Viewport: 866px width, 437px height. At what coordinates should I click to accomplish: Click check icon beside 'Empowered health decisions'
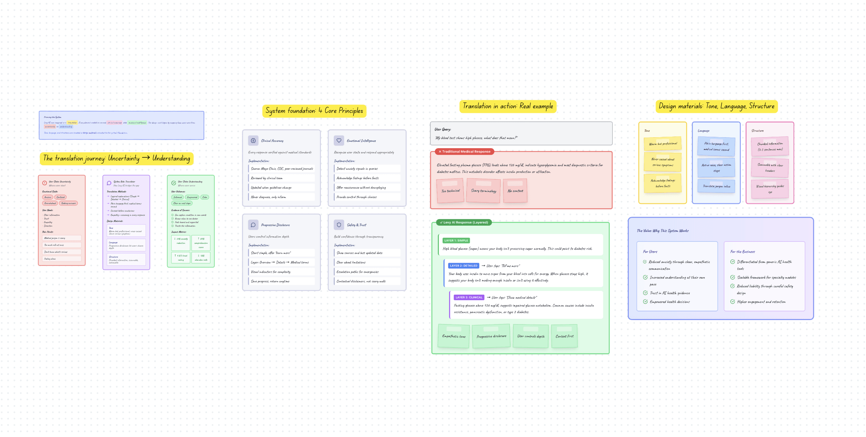pyautogui.click(x=645, y=302)
